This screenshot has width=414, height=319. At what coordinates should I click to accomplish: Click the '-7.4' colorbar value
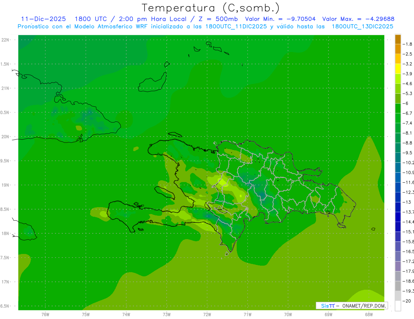click(408, 123)
